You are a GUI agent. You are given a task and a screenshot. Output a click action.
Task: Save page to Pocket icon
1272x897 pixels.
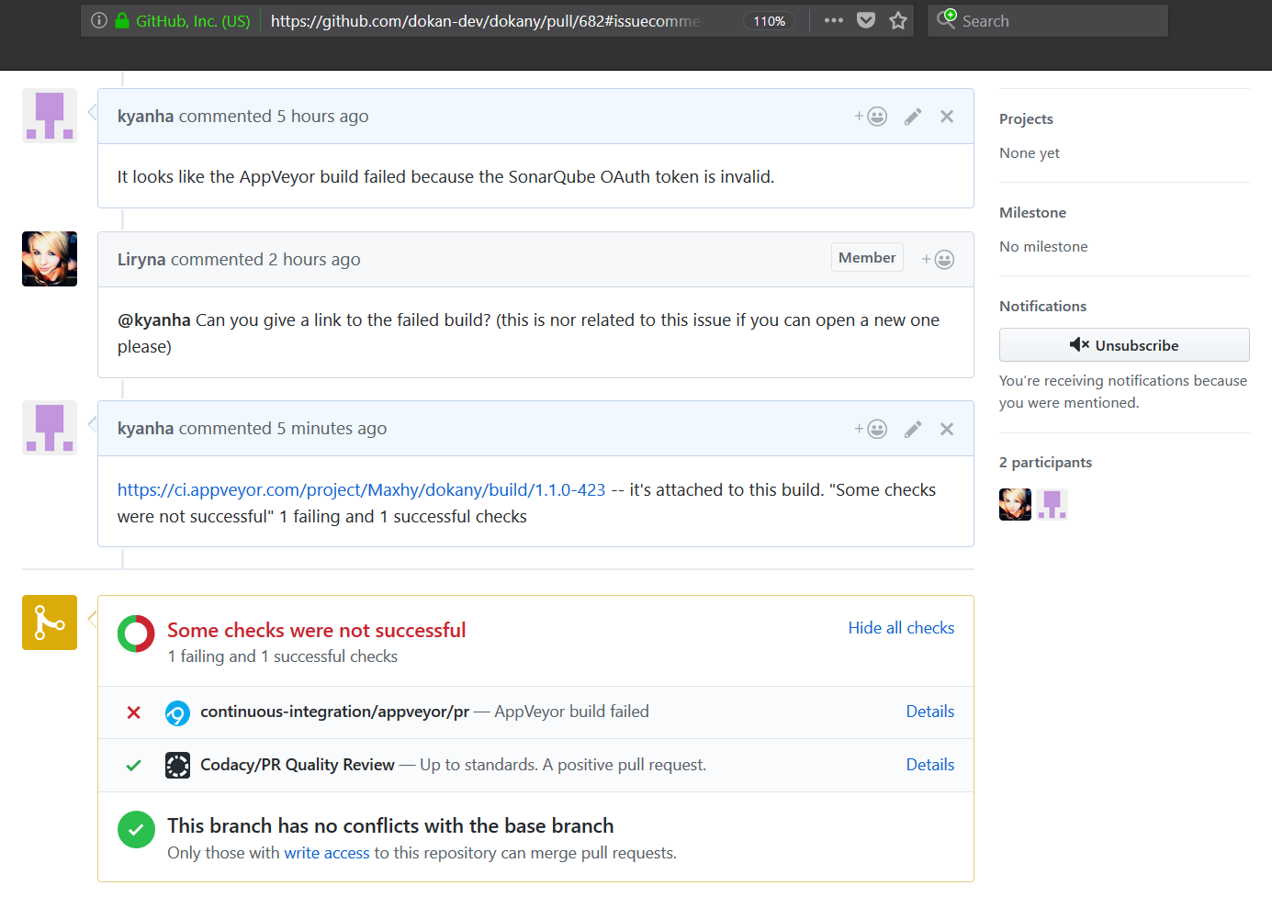pyautogui.click(x=866, y=20)
